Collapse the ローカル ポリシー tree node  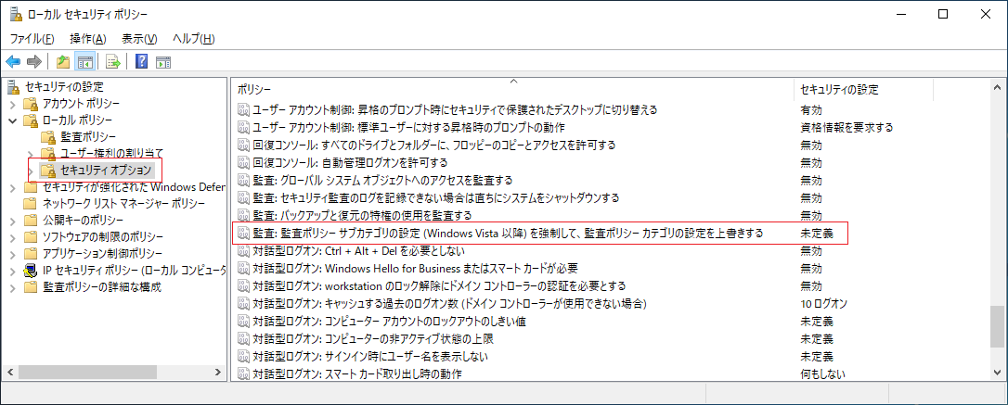tap(13, 120)
